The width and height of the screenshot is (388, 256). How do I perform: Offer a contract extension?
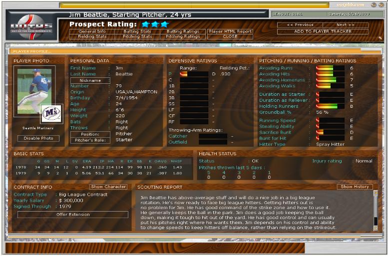[x=72, y=215]
